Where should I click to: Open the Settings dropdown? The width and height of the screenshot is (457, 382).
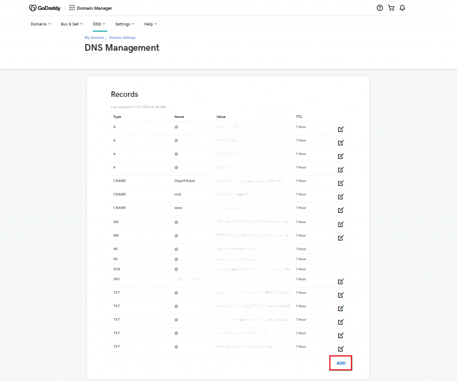tap(125, 24)
